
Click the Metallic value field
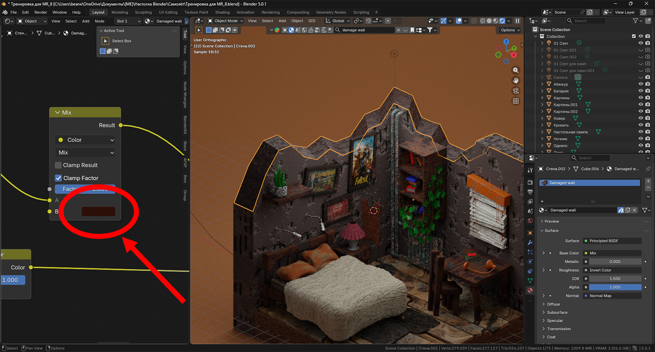click(x=614, y=262)
